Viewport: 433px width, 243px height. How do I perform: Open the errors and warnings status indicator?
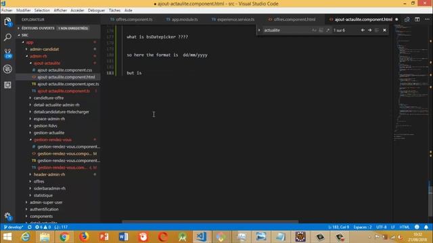[x=43, y=227]
